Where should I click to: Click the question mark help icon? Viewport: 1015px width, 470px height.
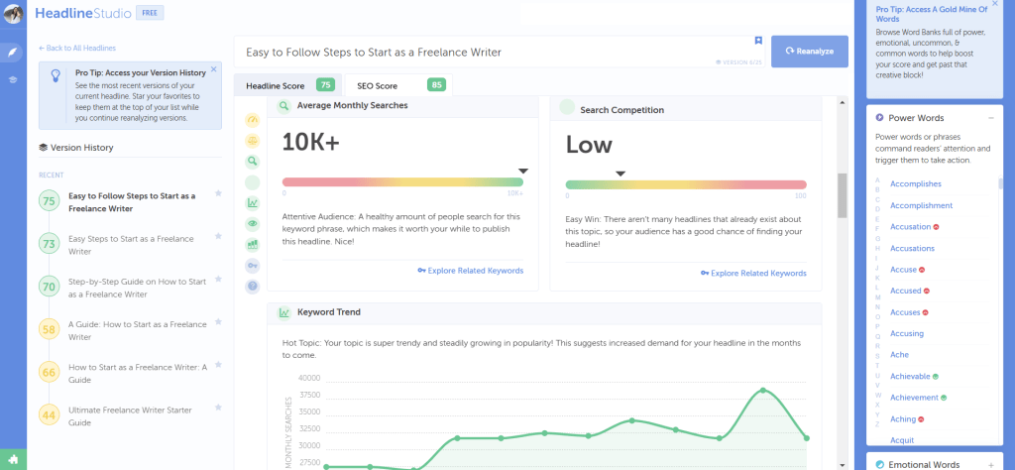[x=252, y=286]
